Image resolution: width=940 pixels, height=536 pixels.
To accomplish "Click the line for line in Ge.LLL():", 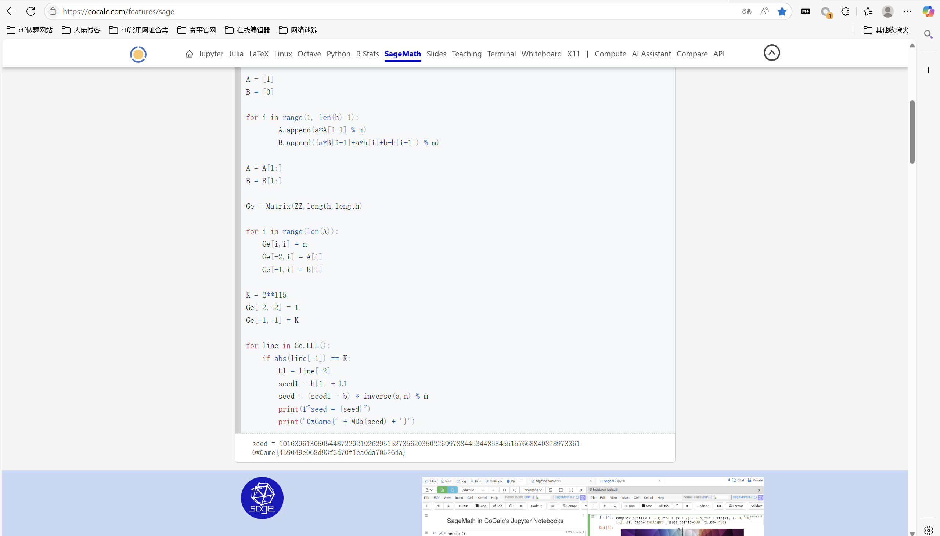I will click(x=288, y=345).
